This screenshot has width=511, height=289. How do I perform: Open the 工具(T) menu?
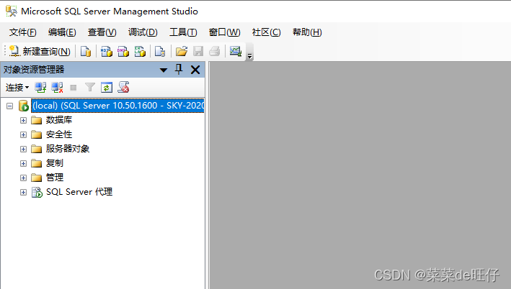183,32
